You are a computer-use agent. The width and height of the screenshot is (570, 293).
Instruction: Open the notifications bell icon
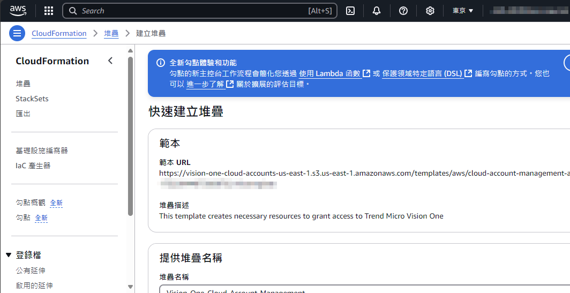pyautogui.click(x=377, y=11)
